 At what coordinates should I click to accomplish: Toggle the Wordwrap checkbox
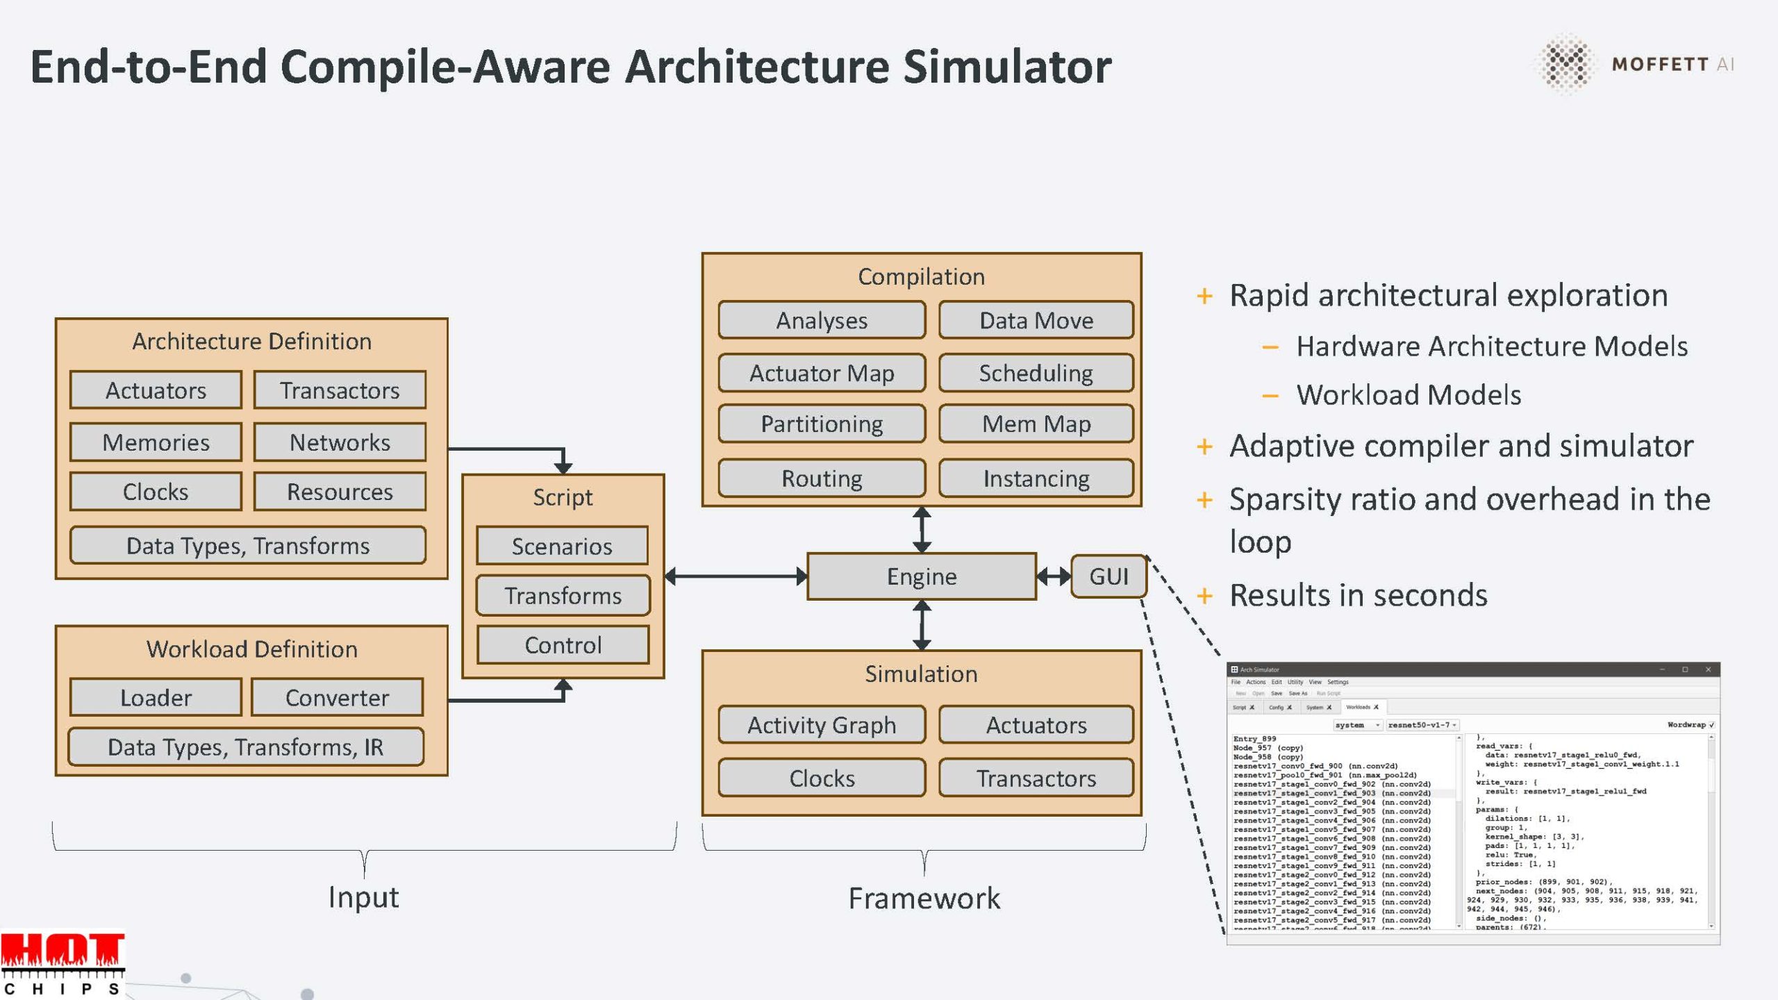point(1711,725)
